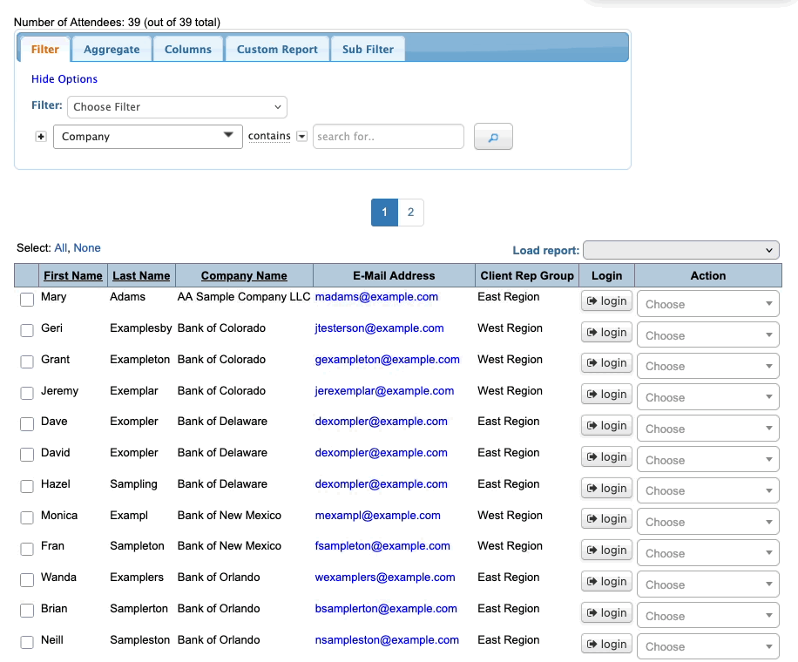Go to page 2 of results

pyautogui.click(x=410, y=213)
